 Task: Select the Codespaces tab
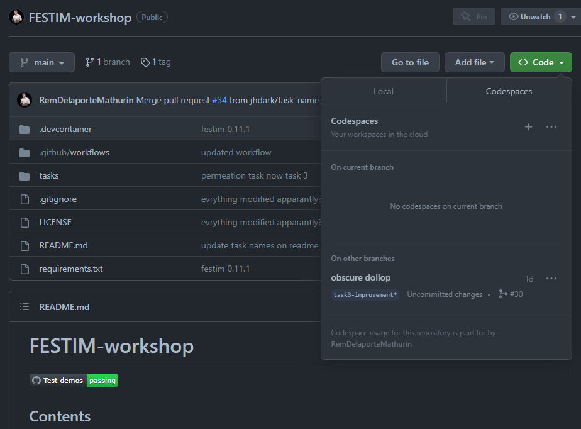point(509,91)
